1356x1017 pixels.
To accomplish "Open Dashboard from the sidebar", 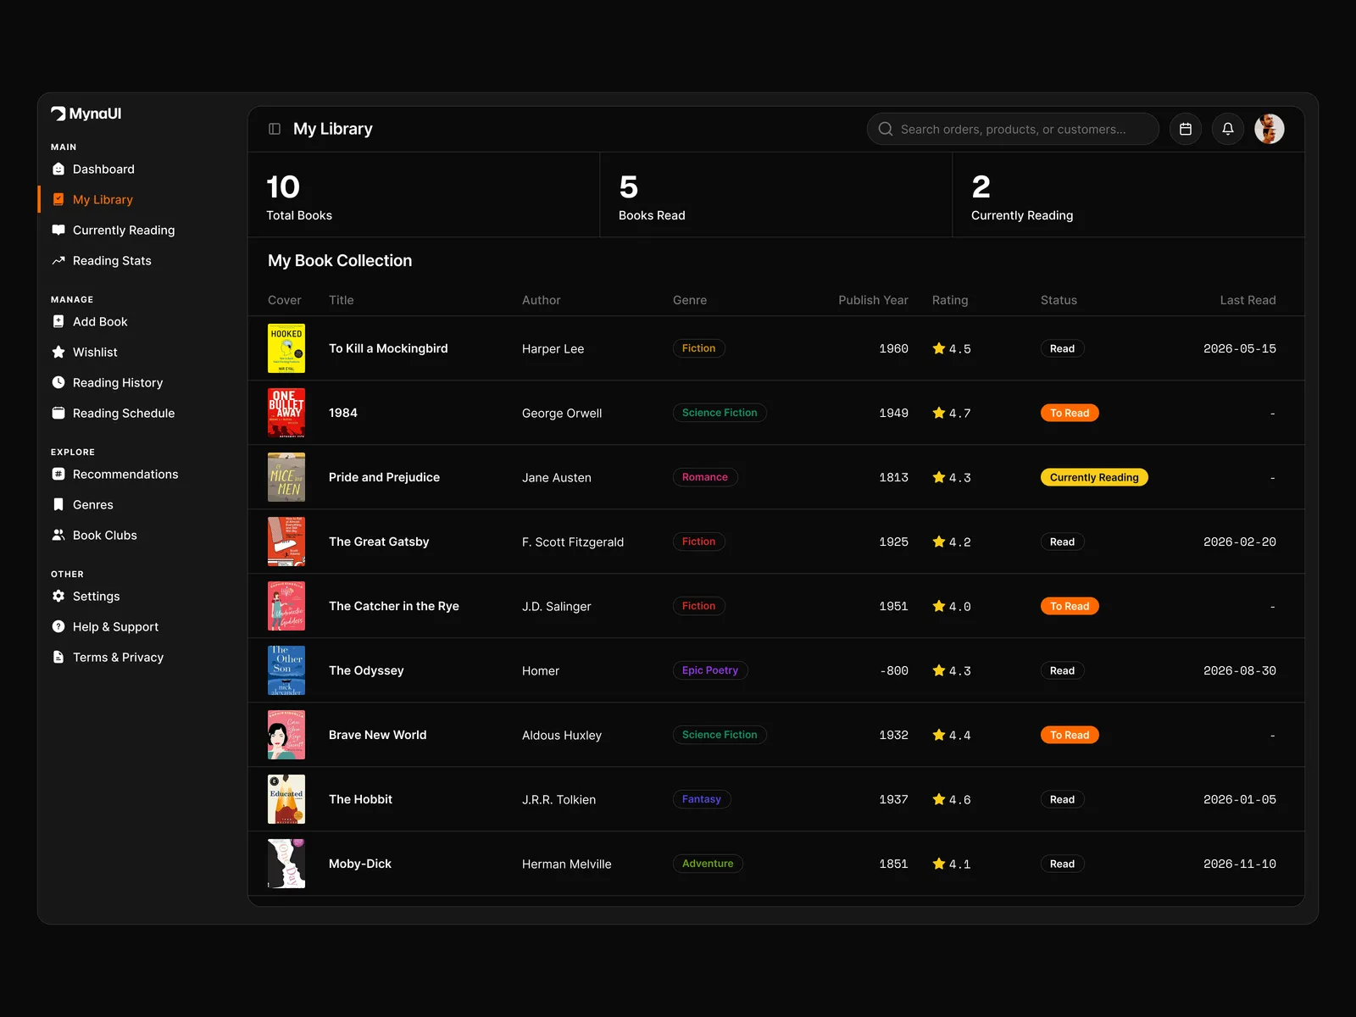I will pos(103,169).
